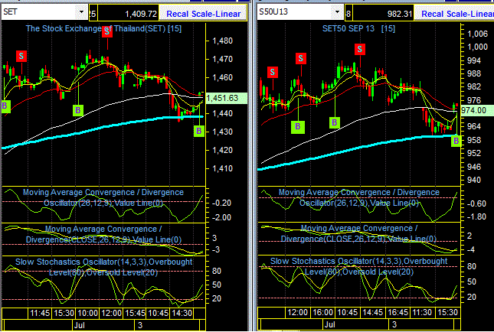The height and width of the screenshot is (332, 494).
Task: Click the chart title 'The Stock Exchange of Thailand(SET) [15]'
Action: [x=103, y=28]
